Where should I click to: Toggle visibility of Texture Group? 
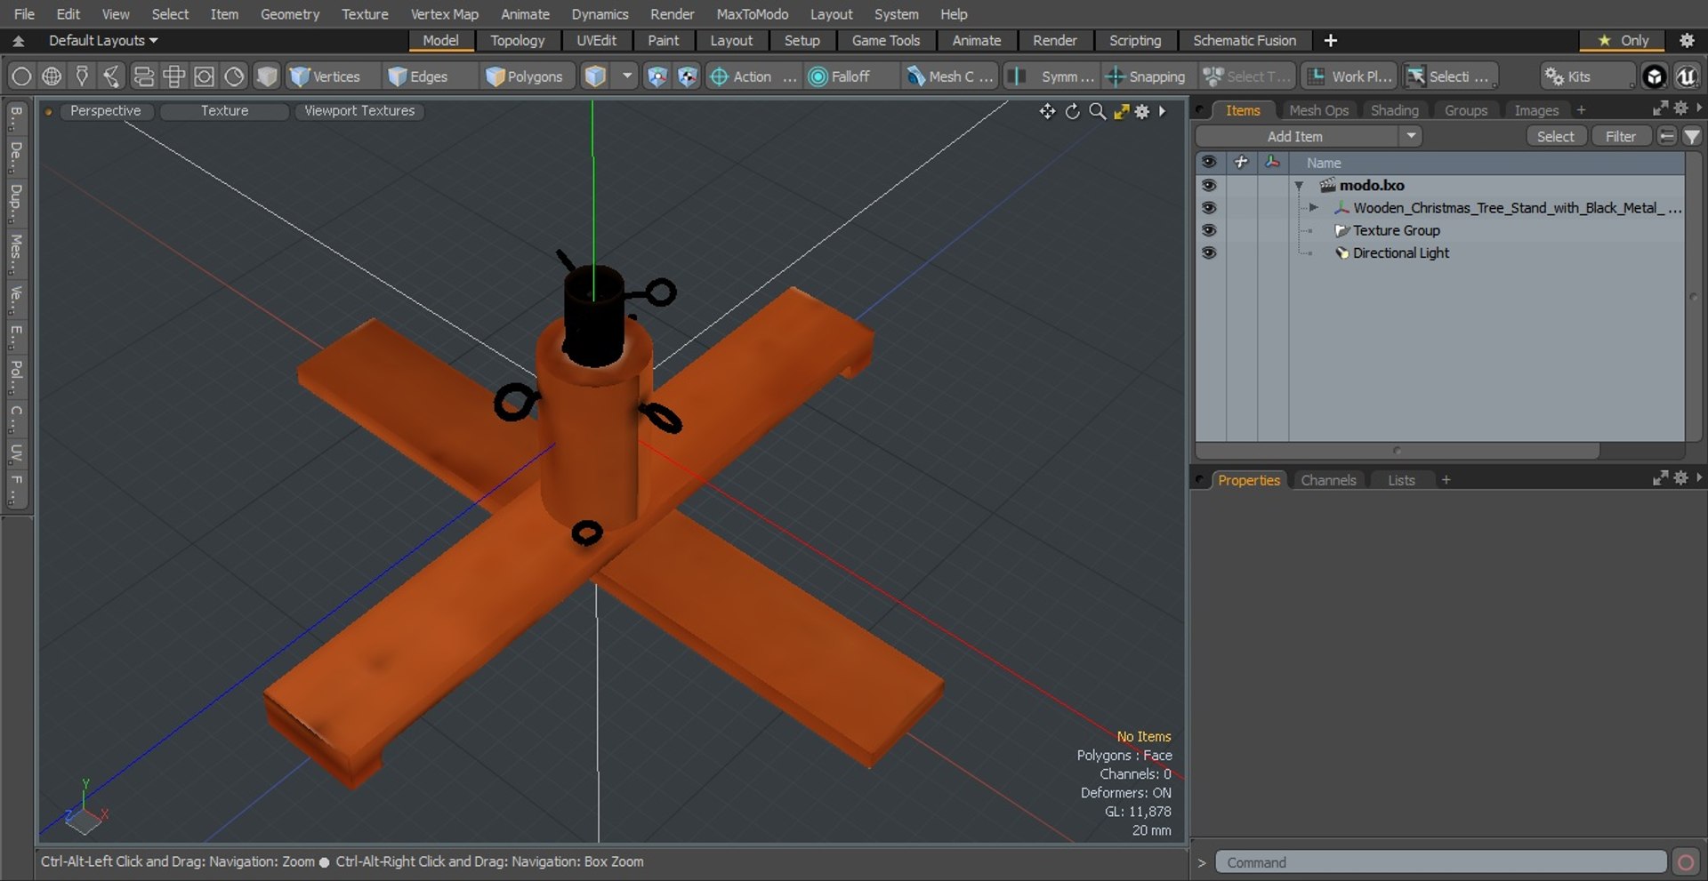tap(1208, 229)
